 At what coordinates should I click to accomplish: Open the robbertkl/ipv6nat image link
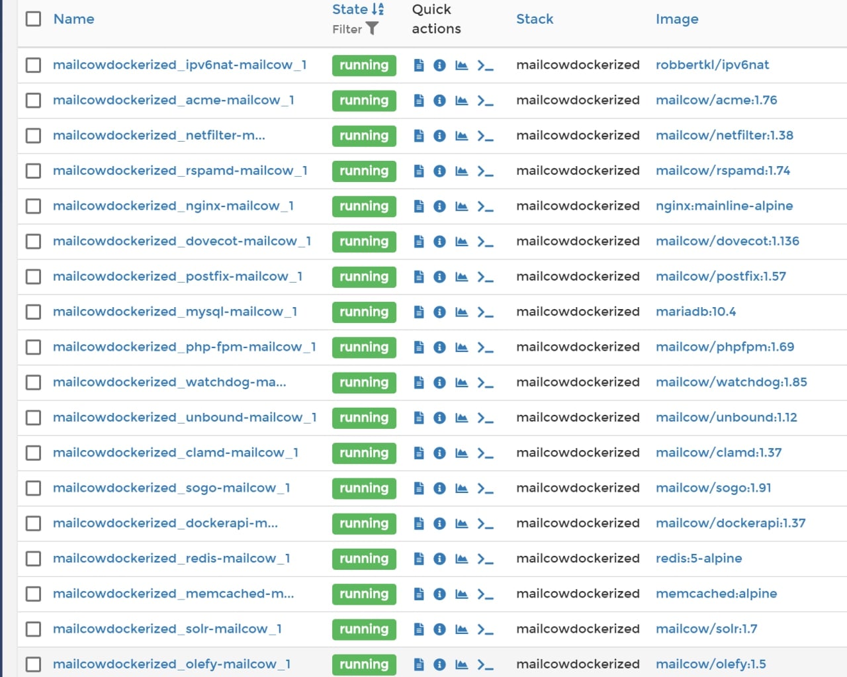(713, 65)
